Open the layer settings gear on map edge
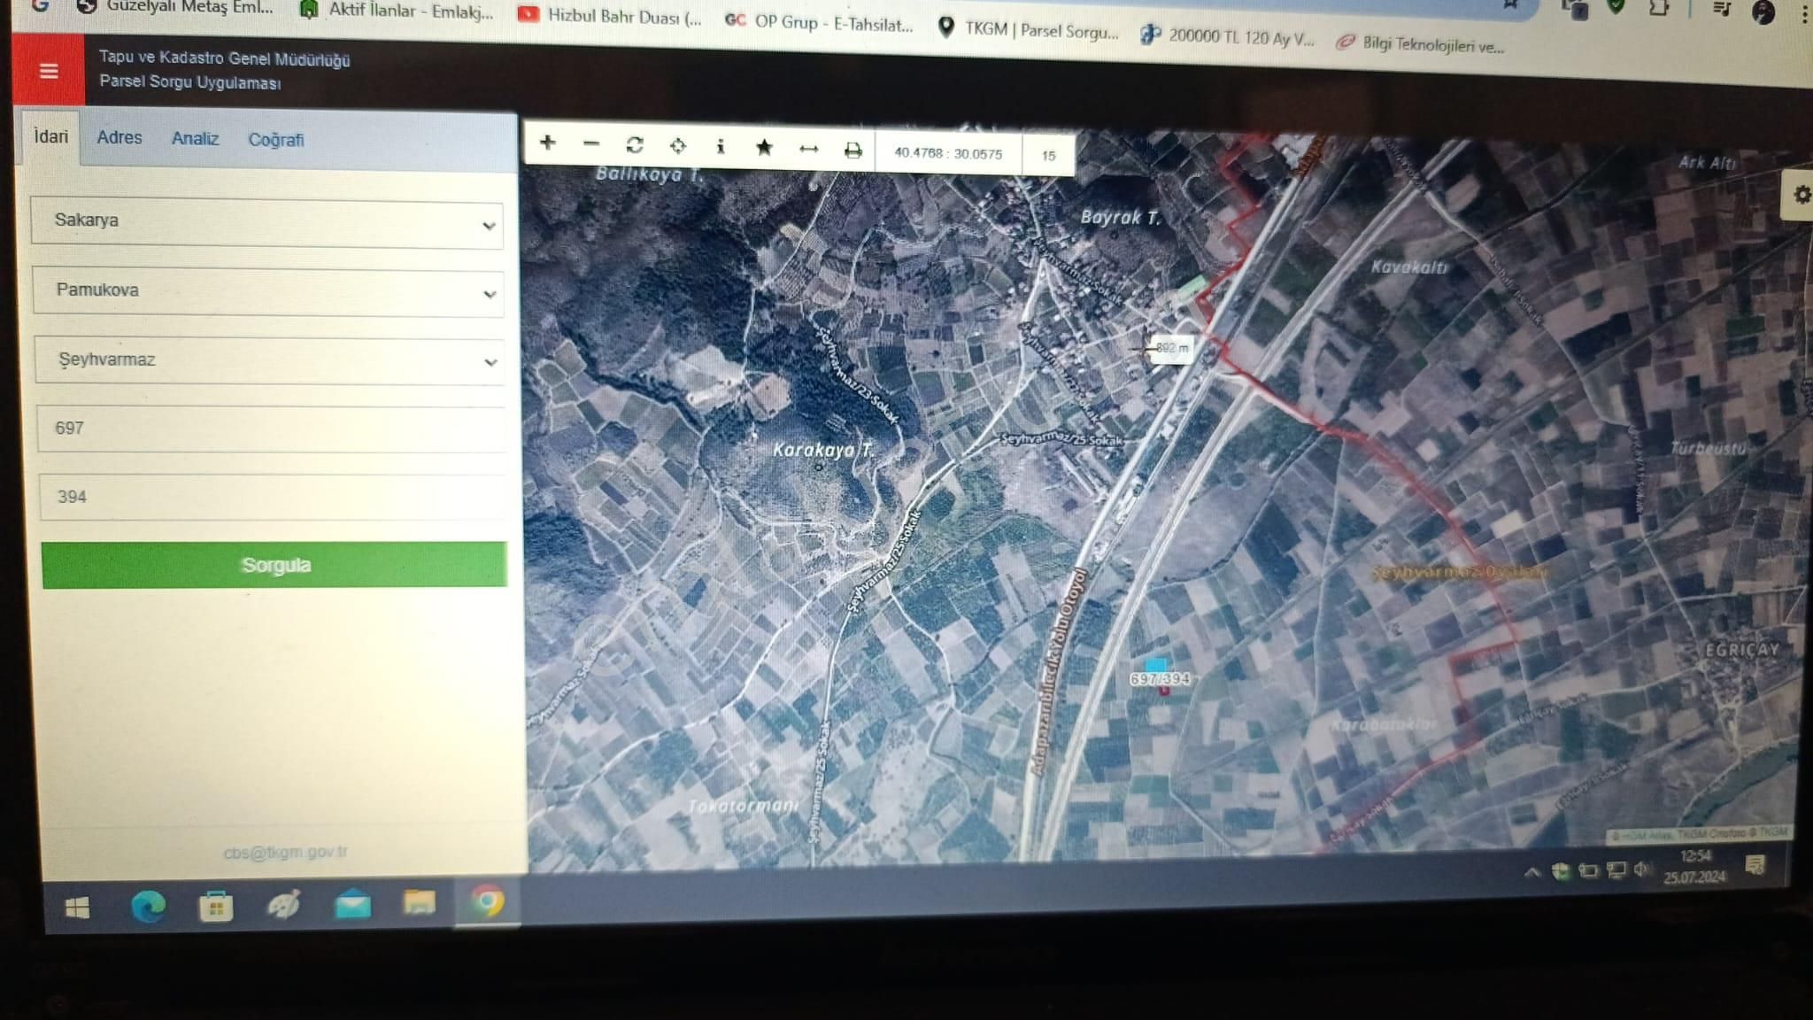The width and height of the screenshot is (1813, 1020). point(1801,197)
